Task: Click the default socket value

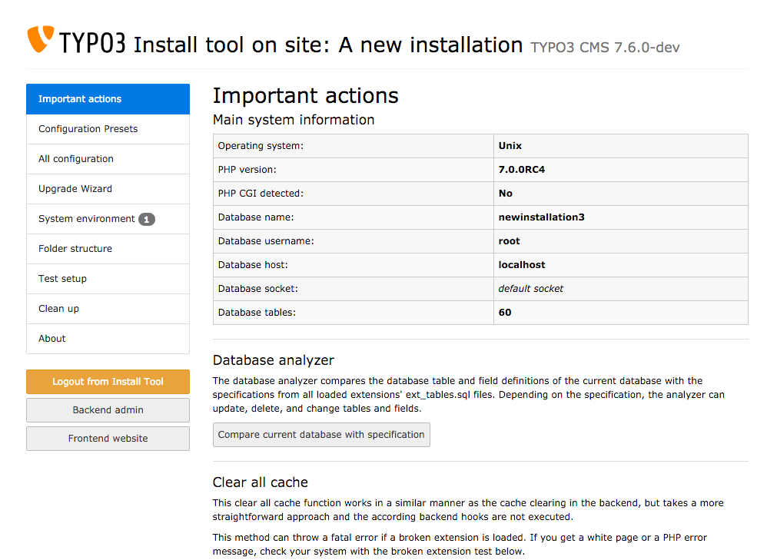Action: [x=531, y=289]
